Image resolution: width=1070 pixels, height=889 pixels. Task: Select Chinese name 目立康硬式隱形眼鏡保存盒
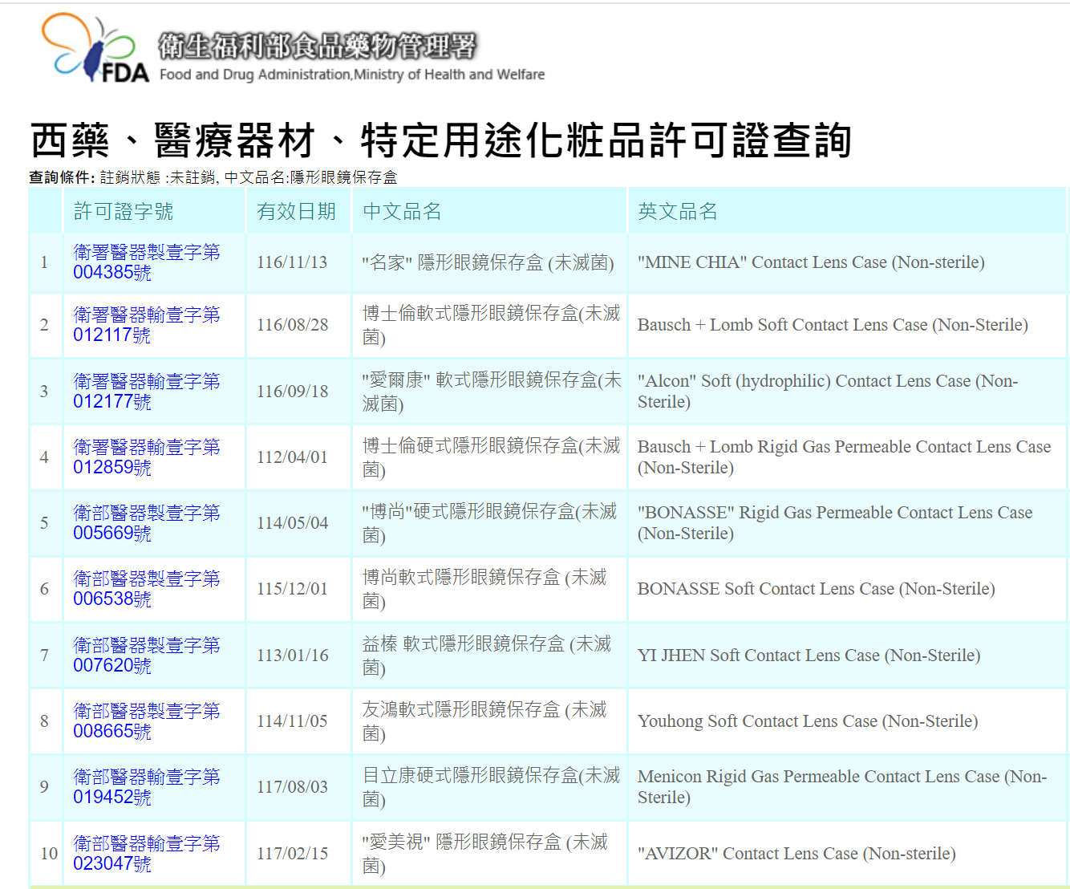tap(492, 787)
